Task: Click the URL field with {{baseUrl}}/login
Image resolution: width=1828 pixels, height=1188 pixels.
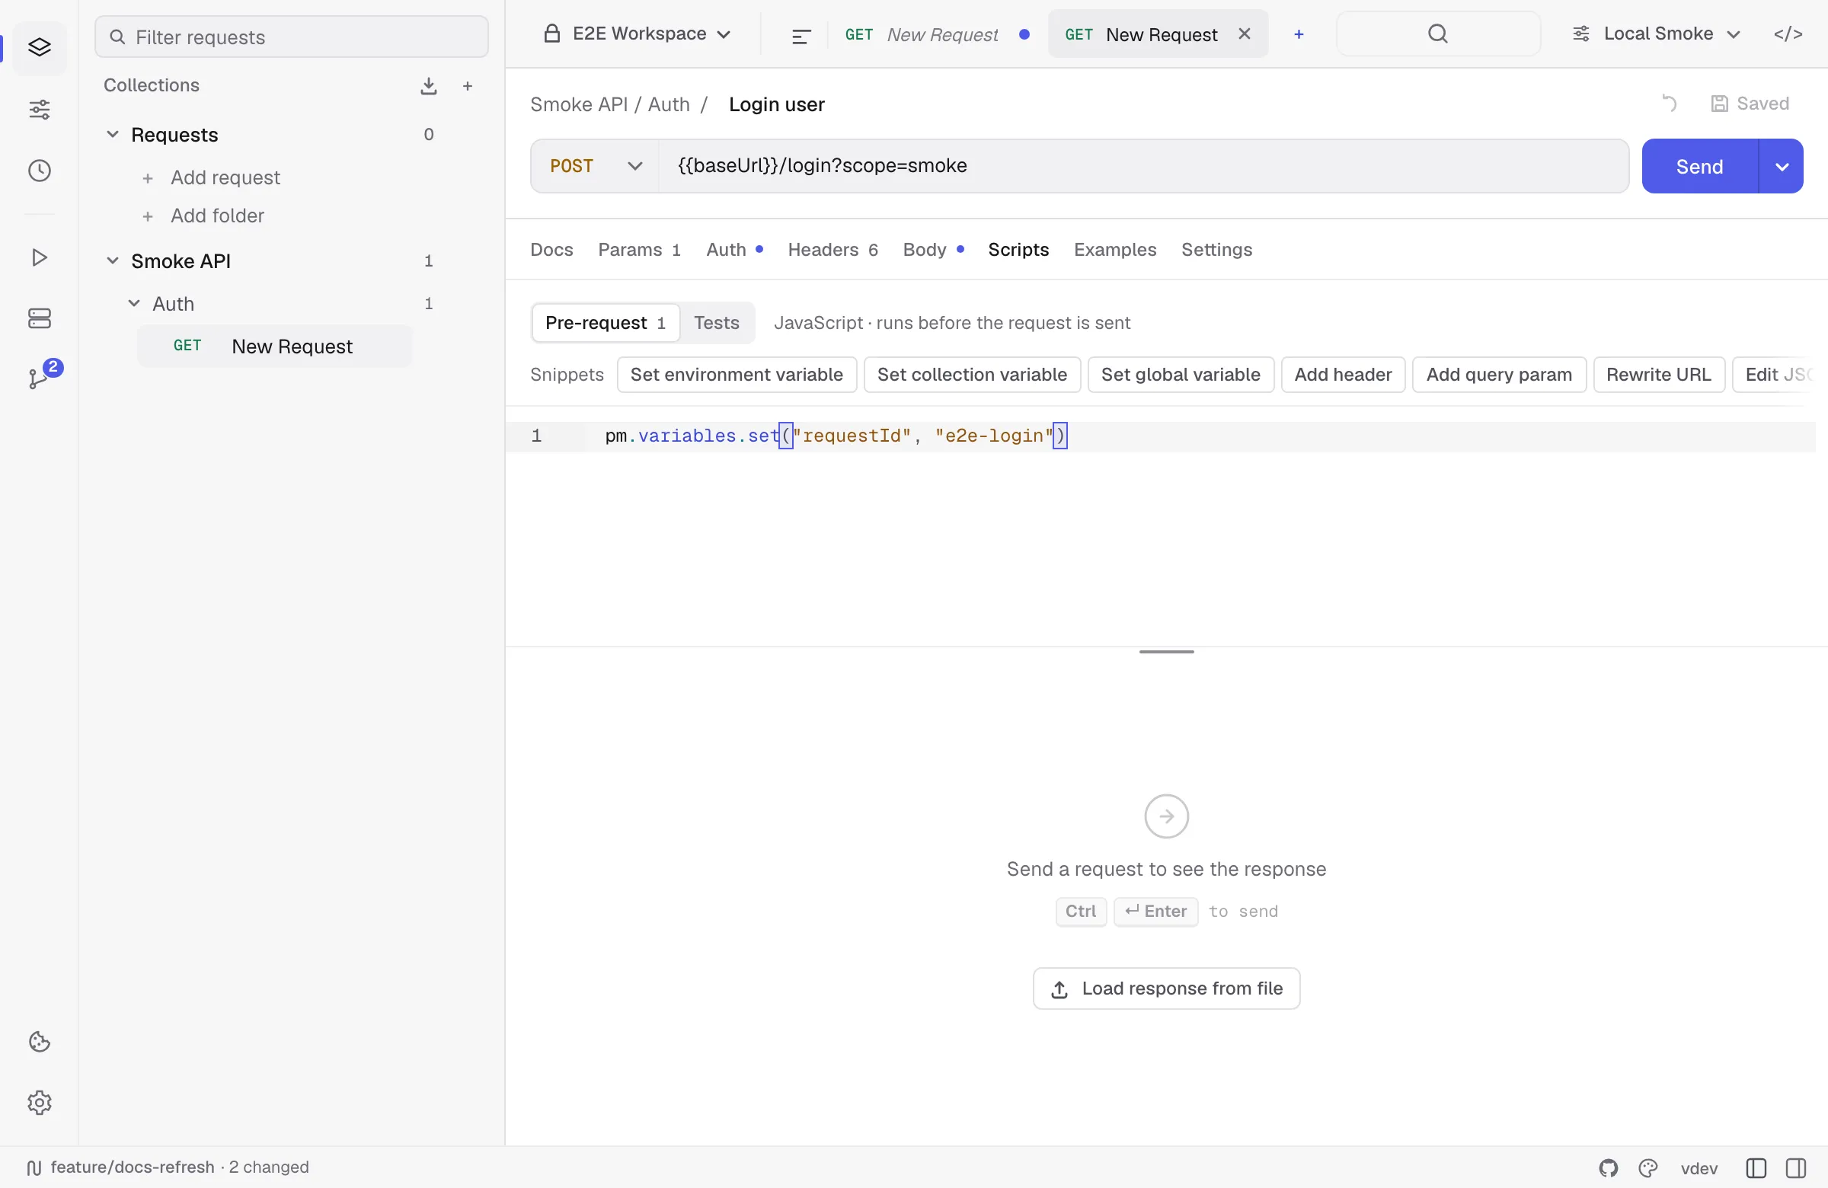Action: [x=1143, y=166]
